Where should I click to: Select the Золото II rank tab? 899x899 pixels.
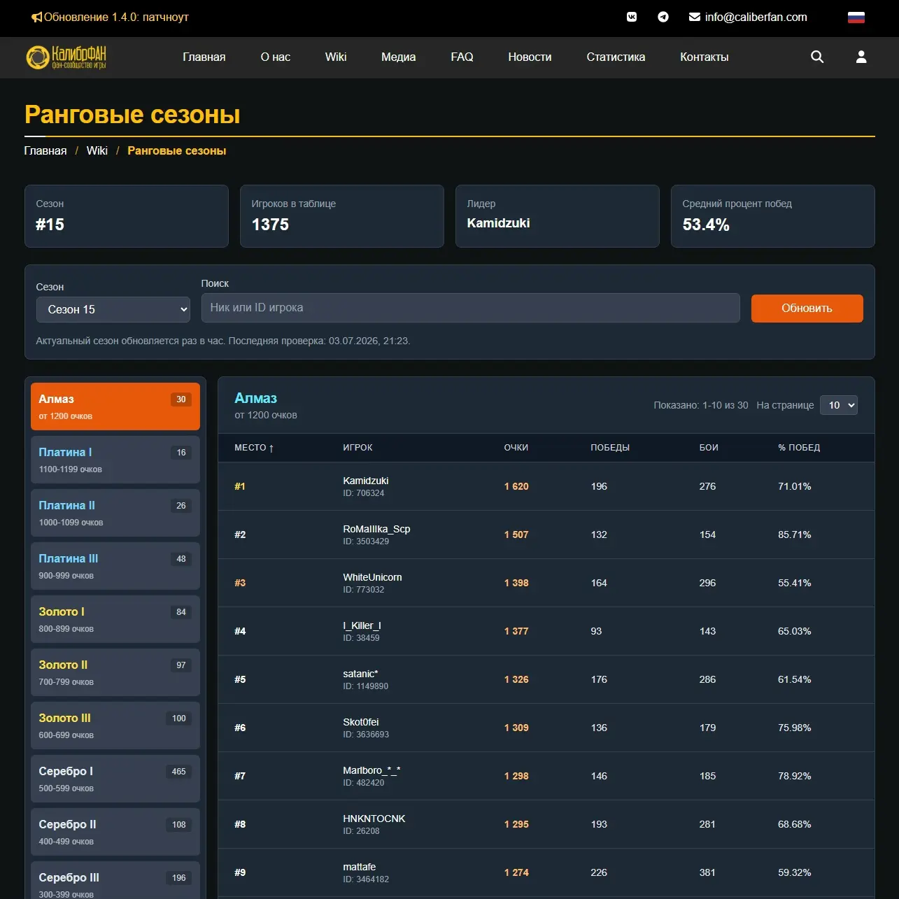tap(115, 672)
